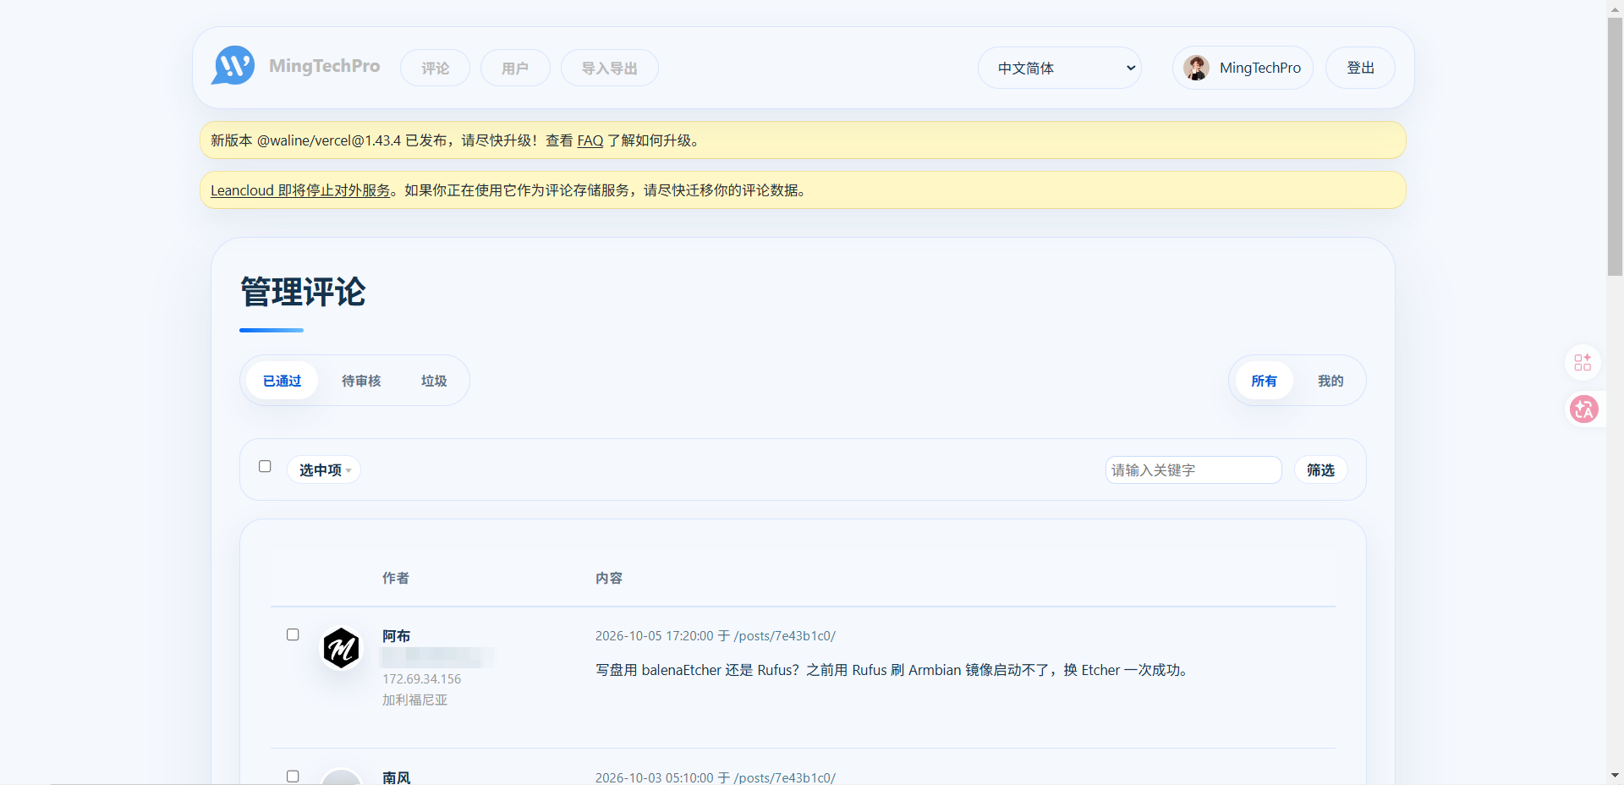Check the box for 南风's comment

click(293, 776)
